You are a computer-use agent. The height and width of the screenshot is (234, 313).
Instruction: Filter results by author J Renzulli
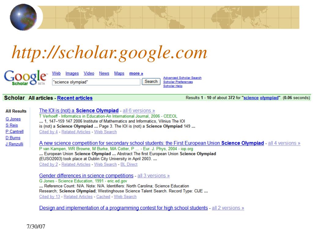coord(14,144)
